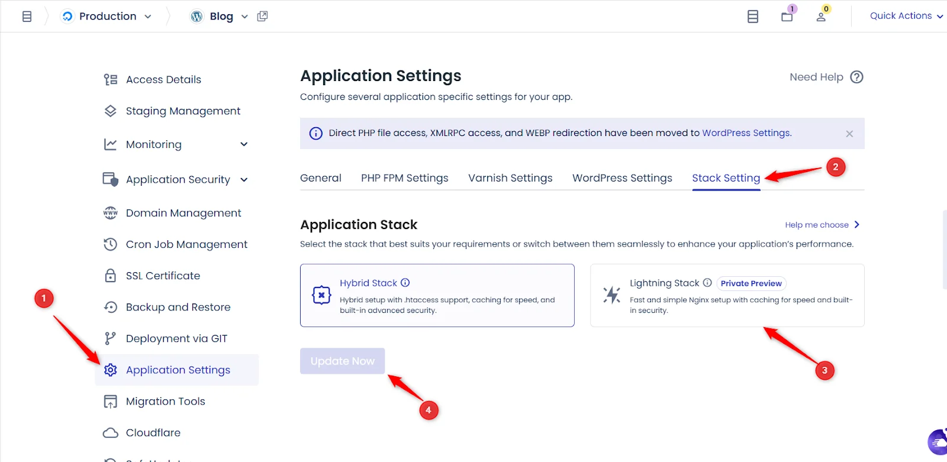The width and height of the screenshot is (947, 462).
Task: Select the Stack Setting tab
Action: pos(726,178)
